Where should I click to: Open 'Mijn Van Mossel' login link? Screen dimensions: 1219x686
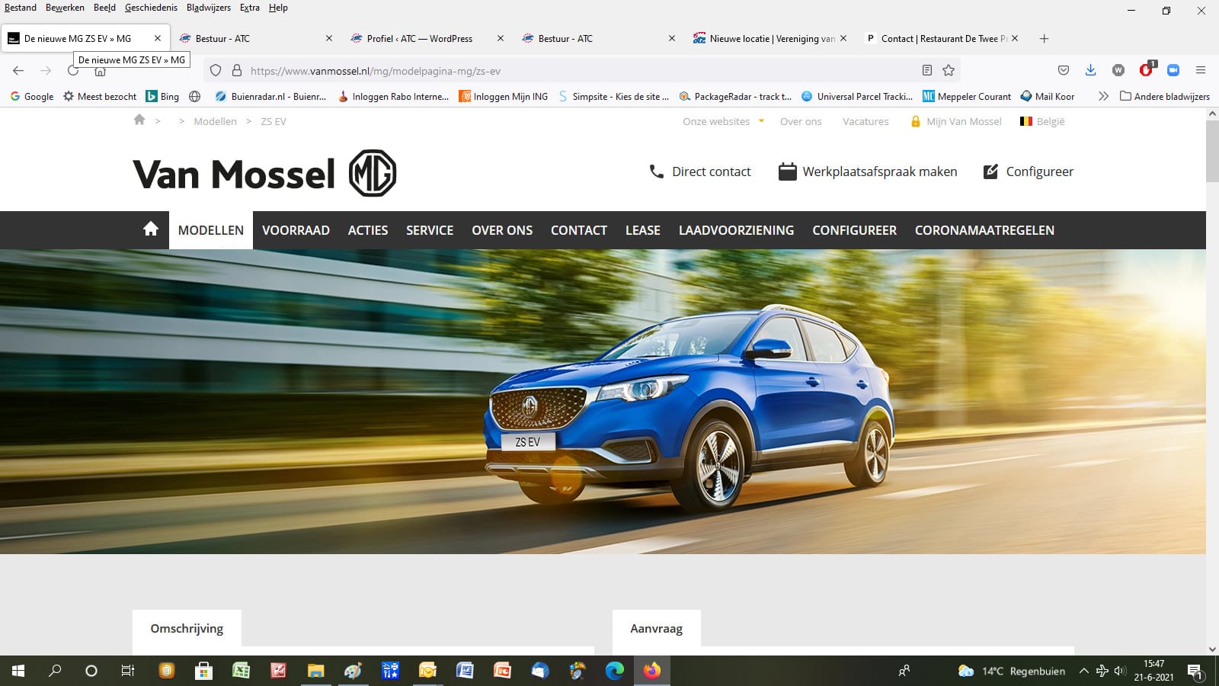[x=956, y=121]
